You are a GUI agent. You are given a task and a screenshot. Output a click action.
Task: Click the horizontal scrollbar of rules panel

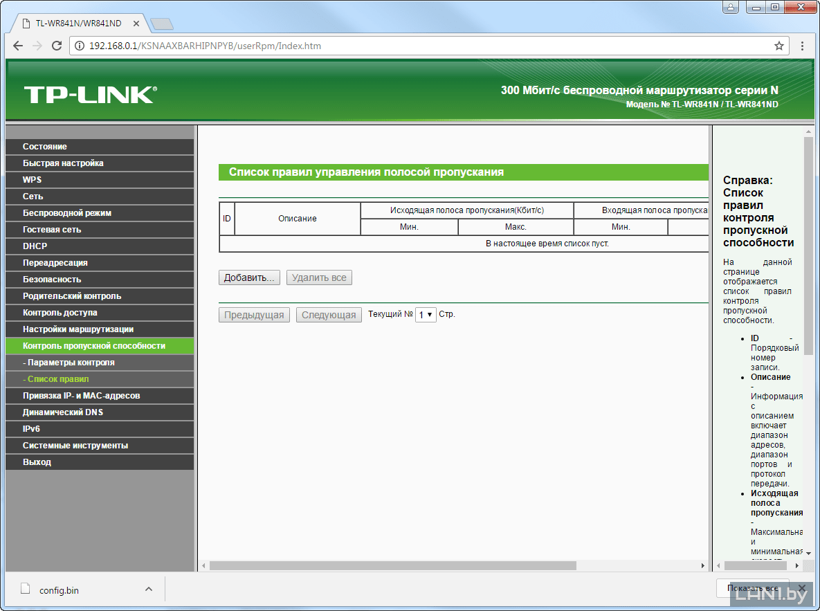pos(393,565)
